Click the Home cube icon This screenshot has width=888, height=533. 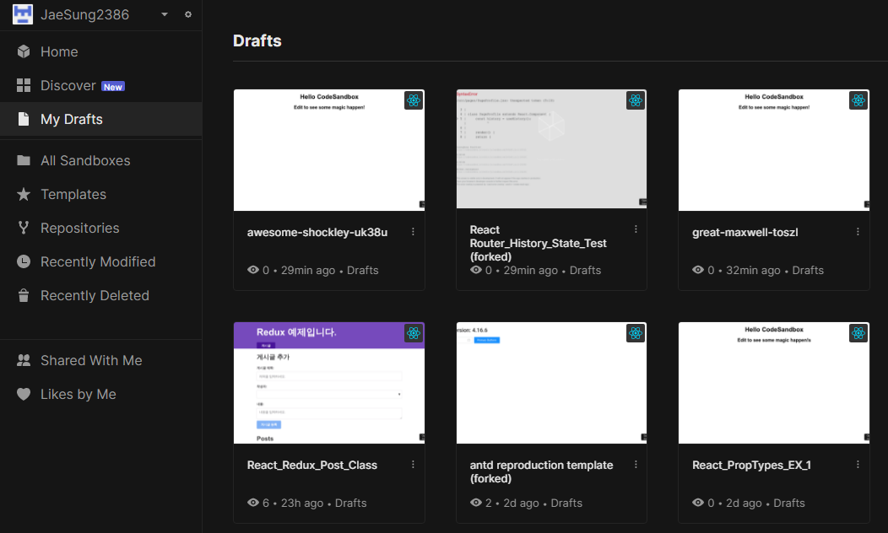pyautogui.click(x=24, y=51)
